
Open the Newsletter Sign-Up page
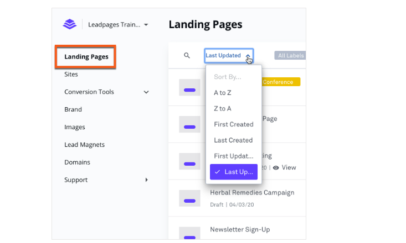tap(240, 230)
